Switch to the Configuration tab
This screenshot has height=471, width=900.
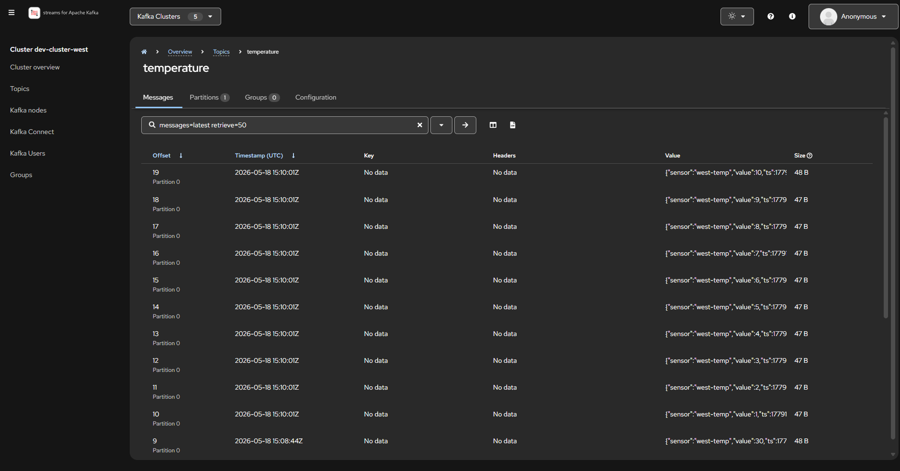[x=315, y=98]
